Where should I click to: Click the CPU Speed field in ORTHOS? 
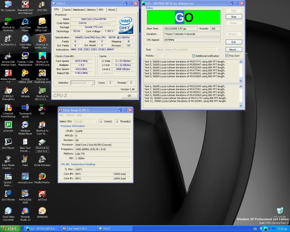[192, 40]
